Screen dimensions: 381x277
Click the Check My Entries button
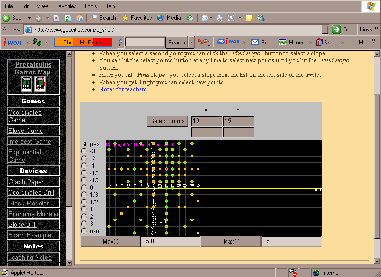click(x=83, y=43)
